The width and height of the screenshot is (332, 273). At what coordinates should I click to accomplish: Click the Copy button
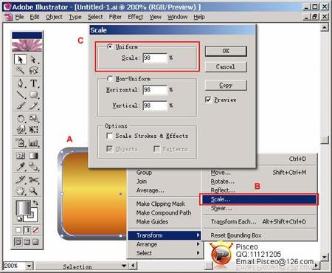[226, 85]
